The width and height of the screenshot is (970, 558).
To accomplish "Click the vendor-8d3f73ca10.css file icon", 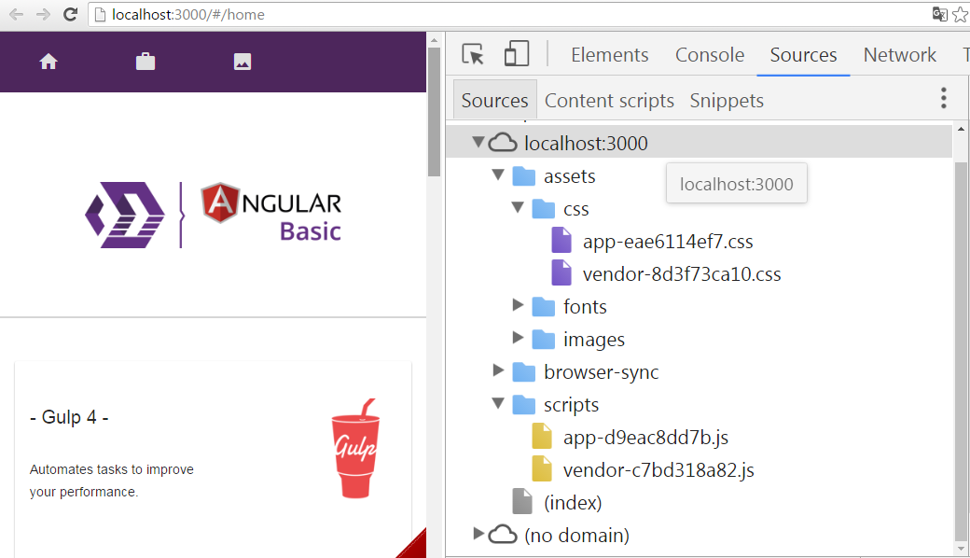I will point(561,272).
